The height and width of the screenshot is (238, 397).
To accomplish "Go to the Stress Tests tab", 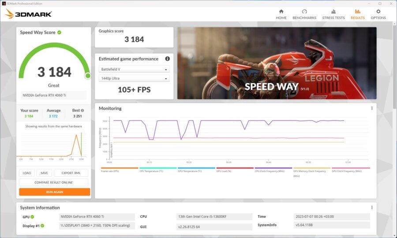I will (x=333, y=15).
